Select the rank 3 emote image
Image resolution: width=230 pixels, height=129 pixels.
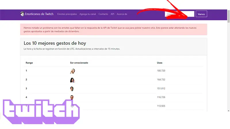click(72, 89)
